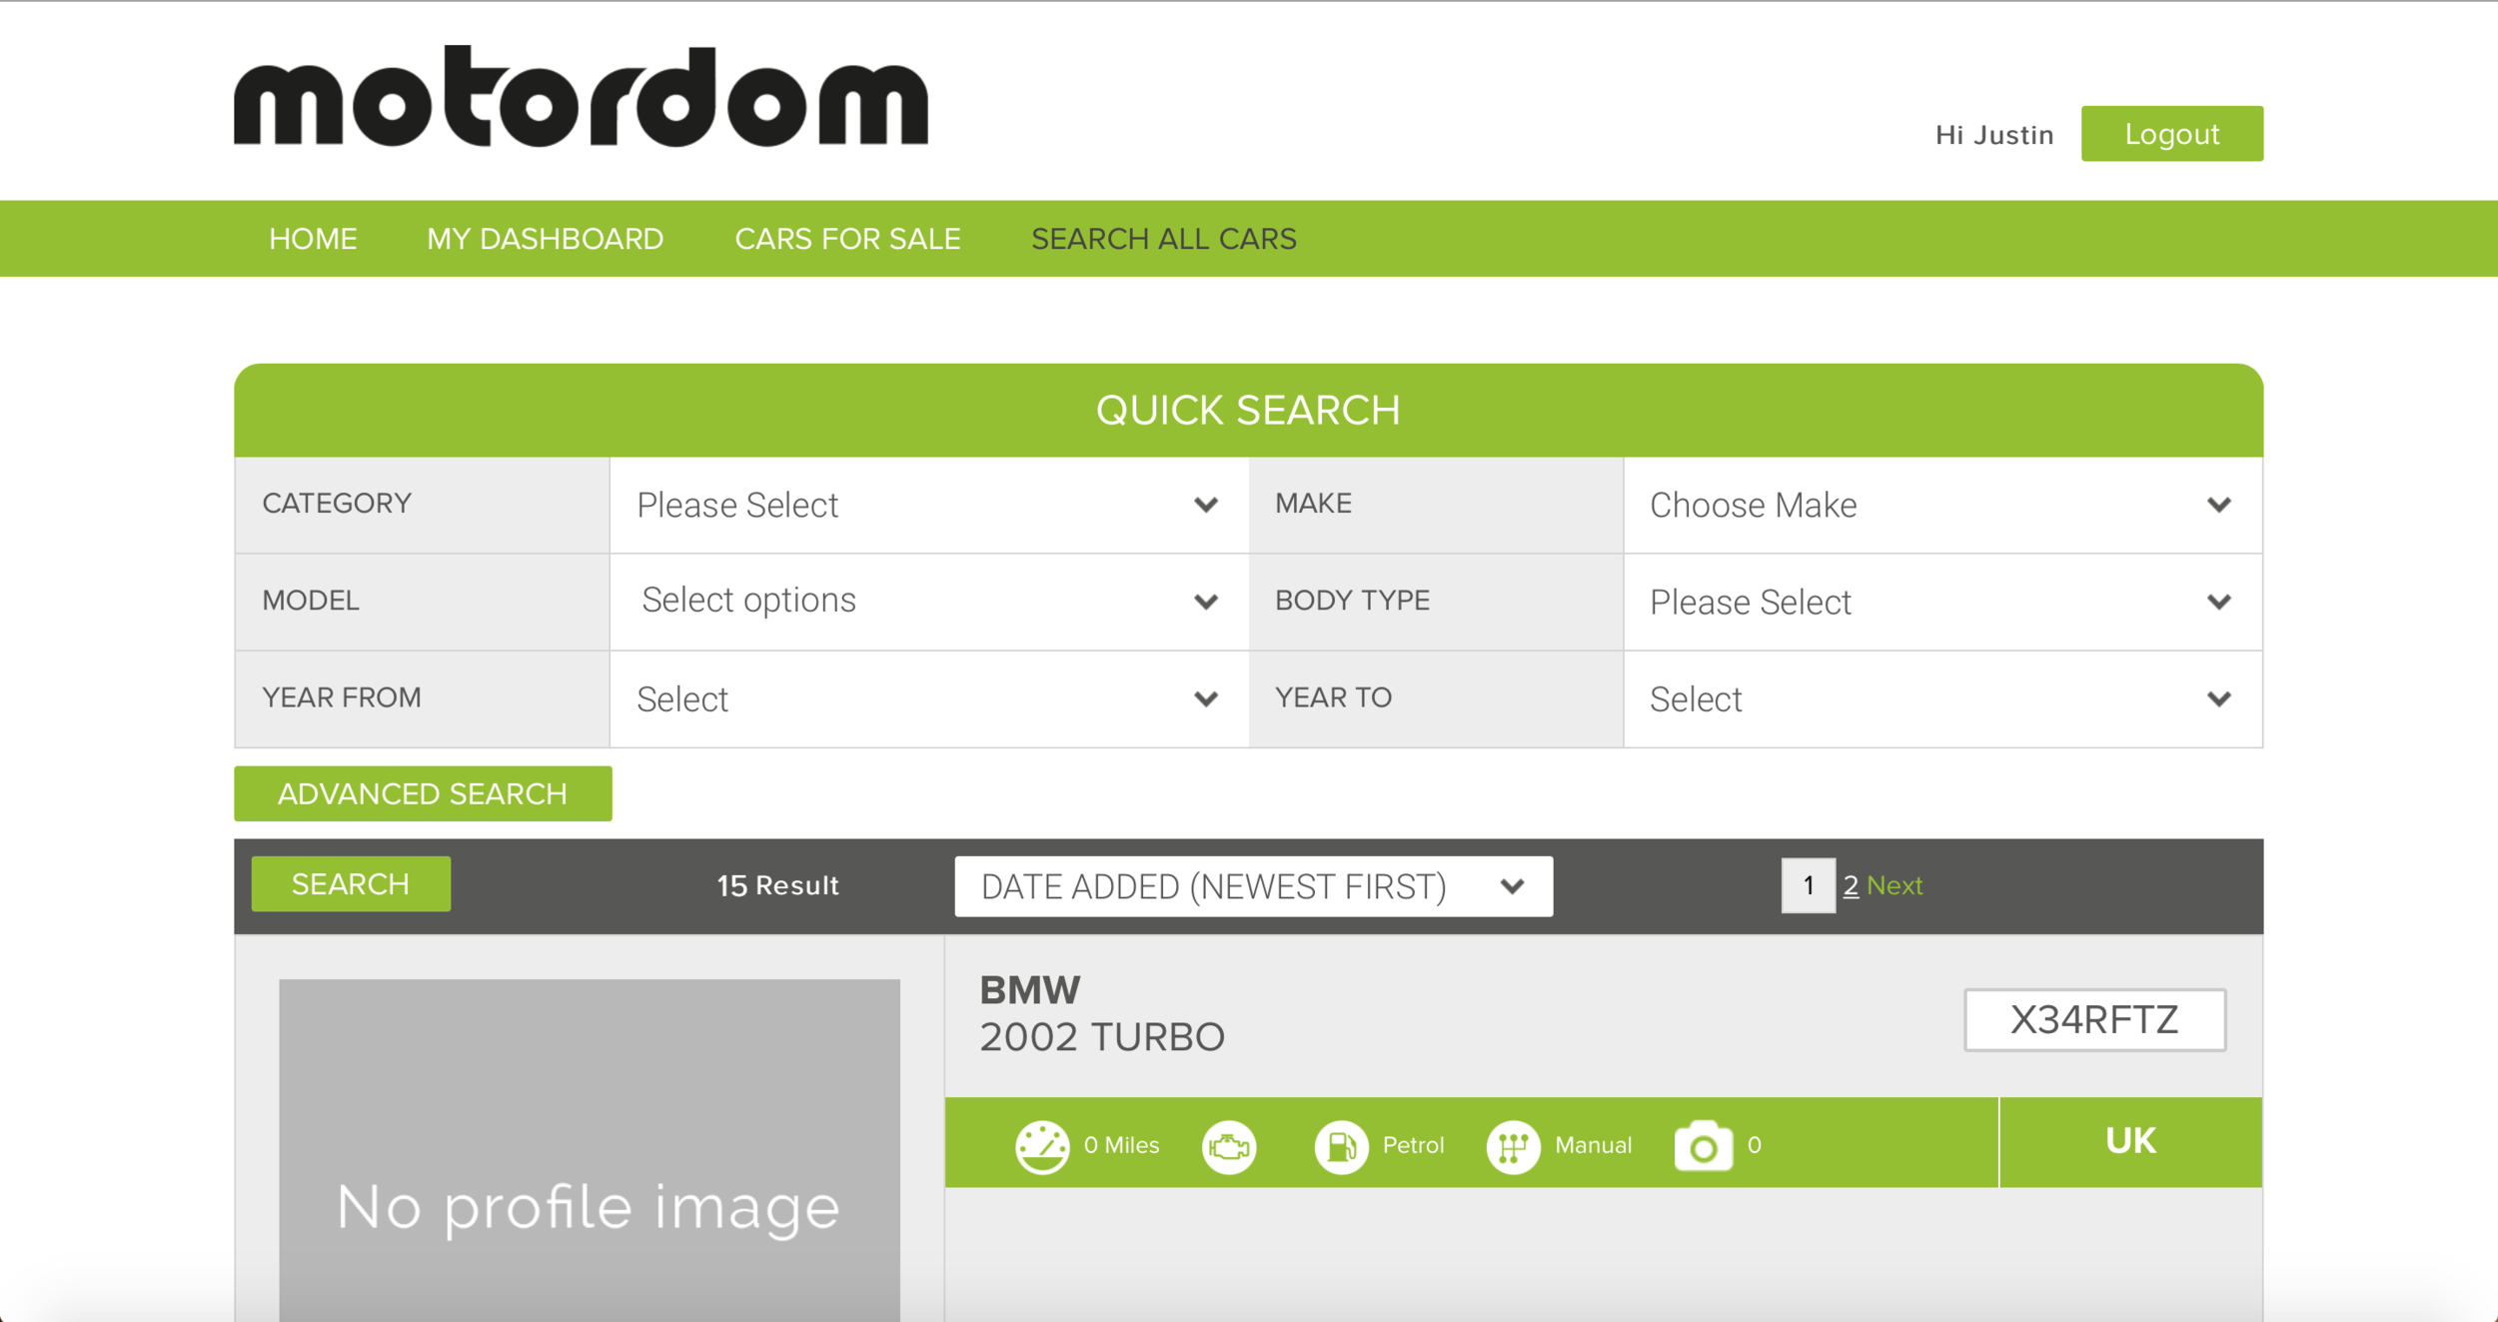
Task: Click the Manual transmission label
Action: coord(1593,1145)
